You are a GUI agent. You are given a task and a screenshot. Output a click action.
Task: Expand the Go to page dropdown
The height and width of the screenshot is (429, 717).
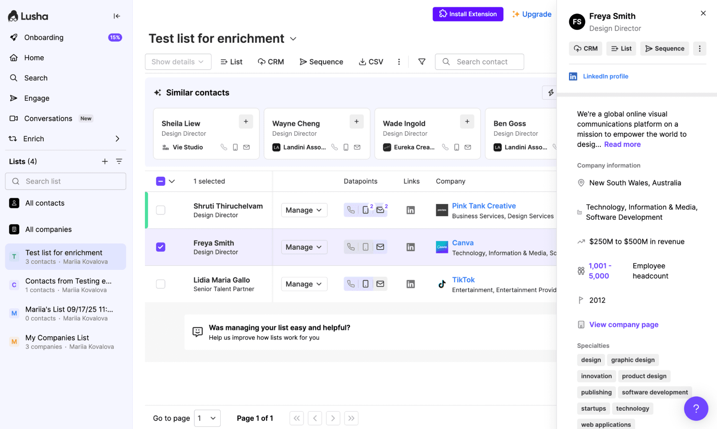click(x=207, y=418)
